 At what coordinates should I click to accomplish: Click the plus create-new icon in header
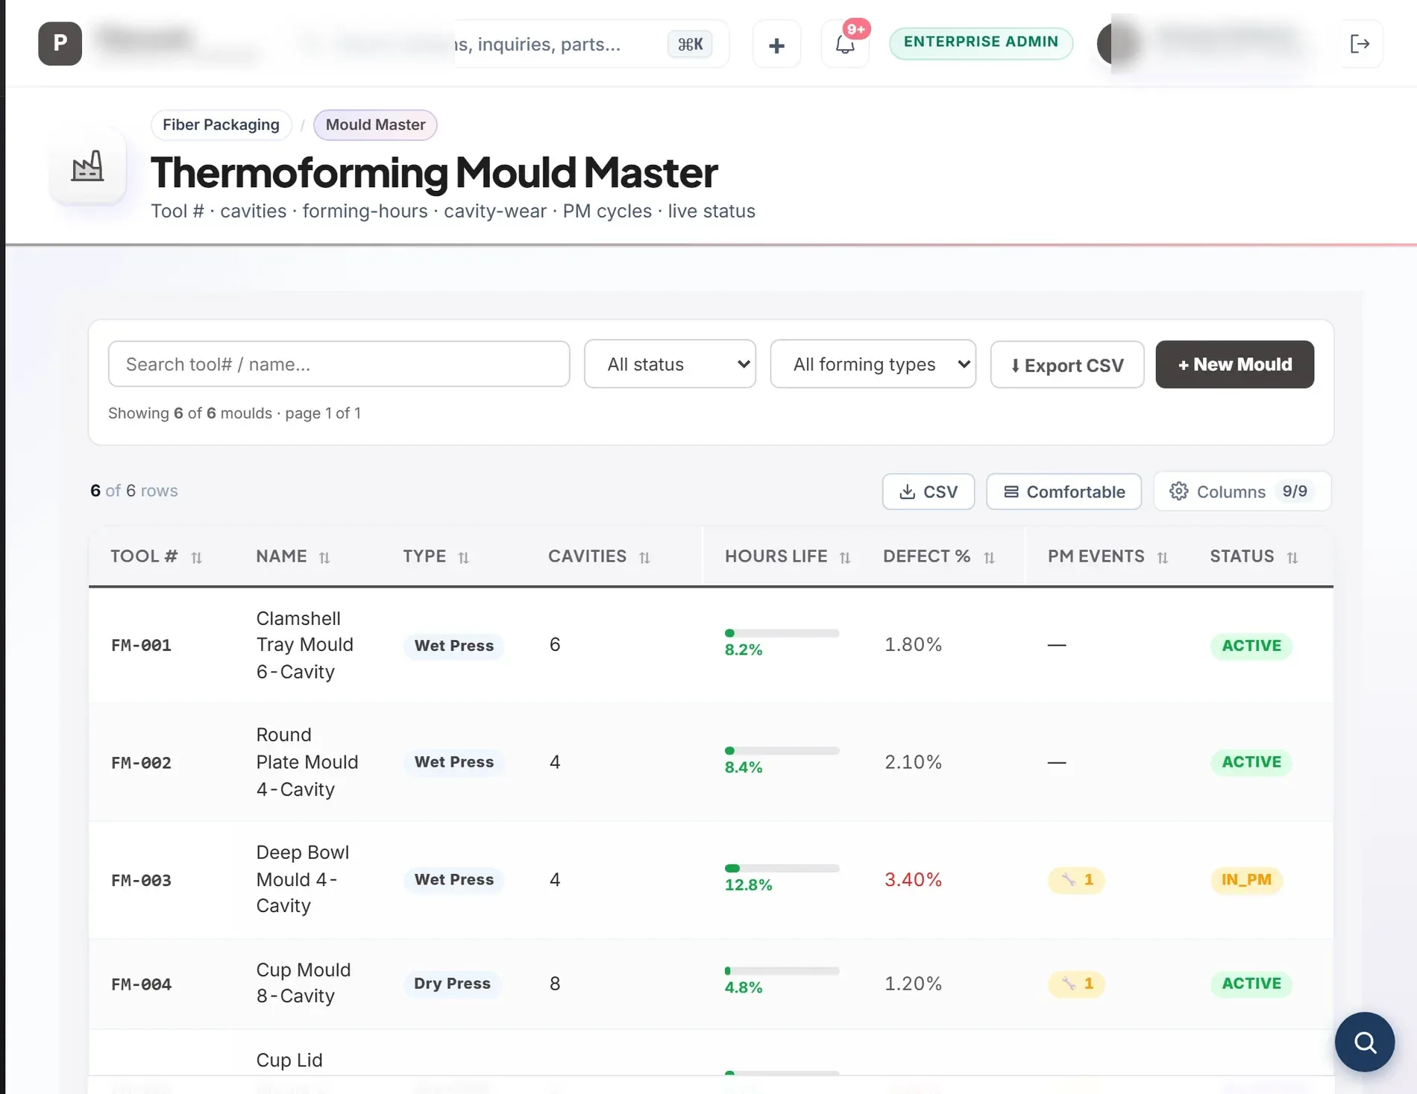point(776,45)
